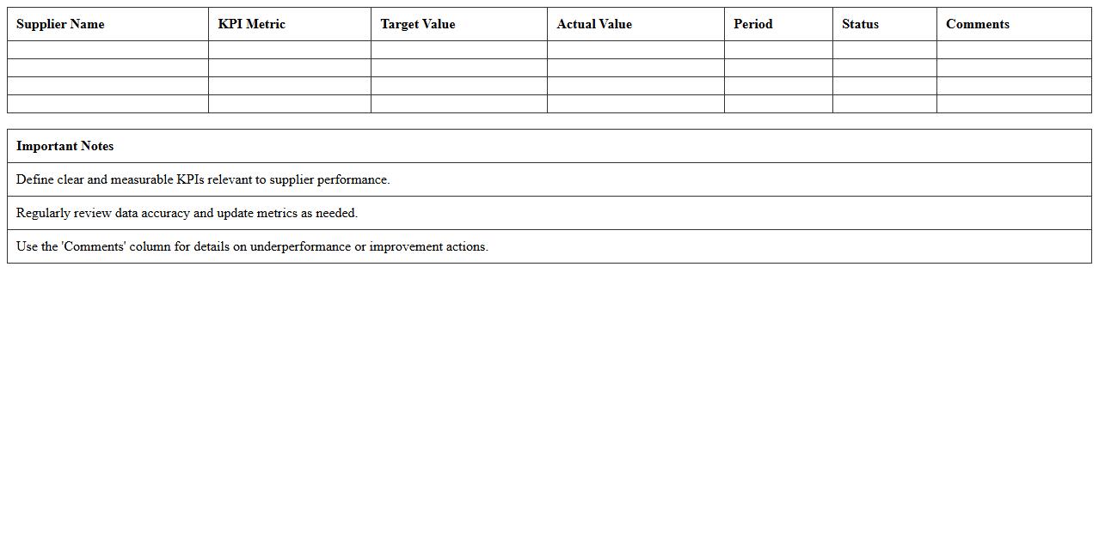Viewport: 1099px width, 558px height.
Task: Click first empty cell under Actual Value
Action: (x=635, y=50)
